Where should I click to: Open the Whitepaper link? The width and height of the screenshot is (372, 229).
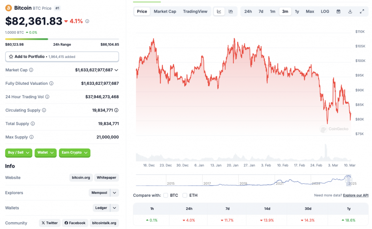(x=106, y=178)
